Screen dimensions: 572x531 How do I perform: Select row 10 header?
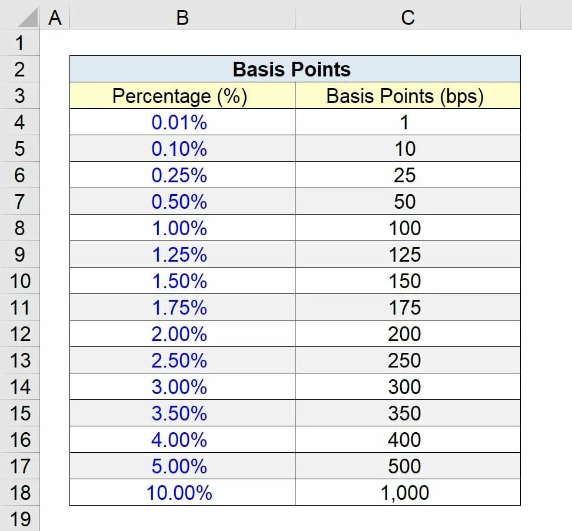pyautogui.click(x=19, y=281)
